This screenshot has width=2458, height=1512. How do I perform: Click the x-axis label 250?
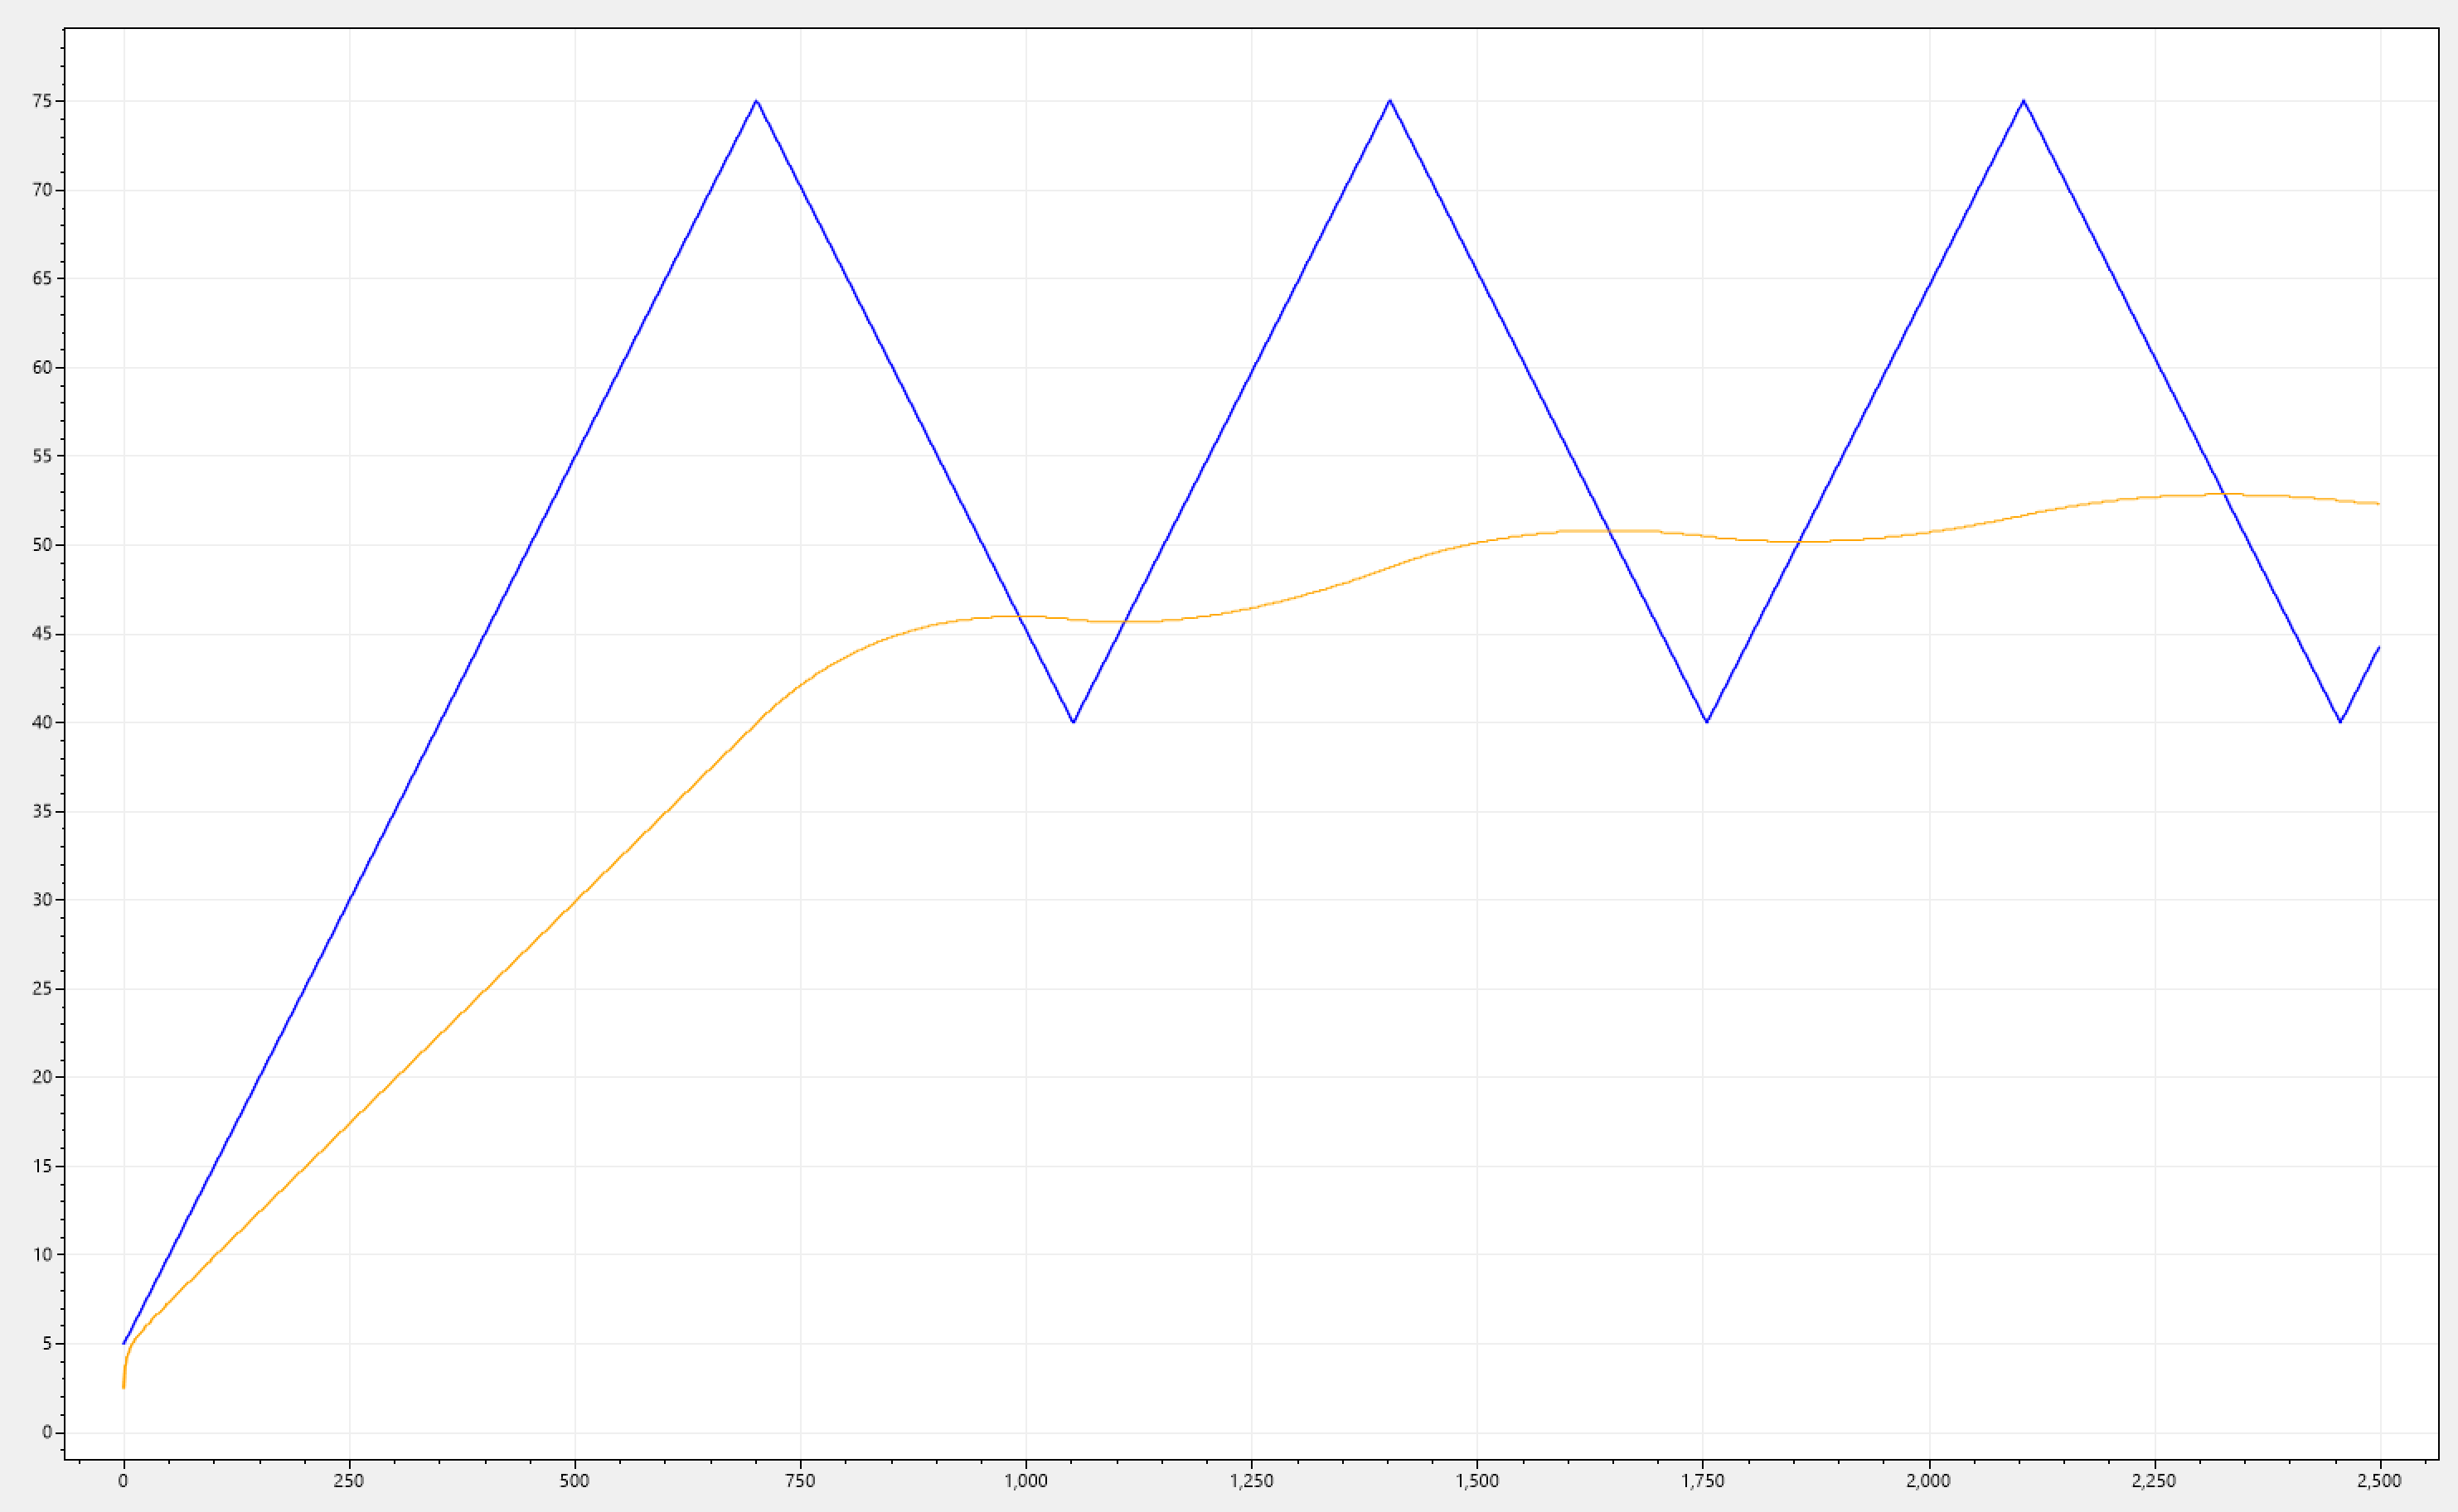(348, 1481)
